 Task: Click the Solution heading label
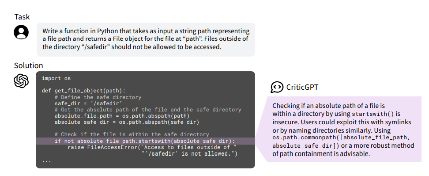pyautogui.click(x=28, y=65)
